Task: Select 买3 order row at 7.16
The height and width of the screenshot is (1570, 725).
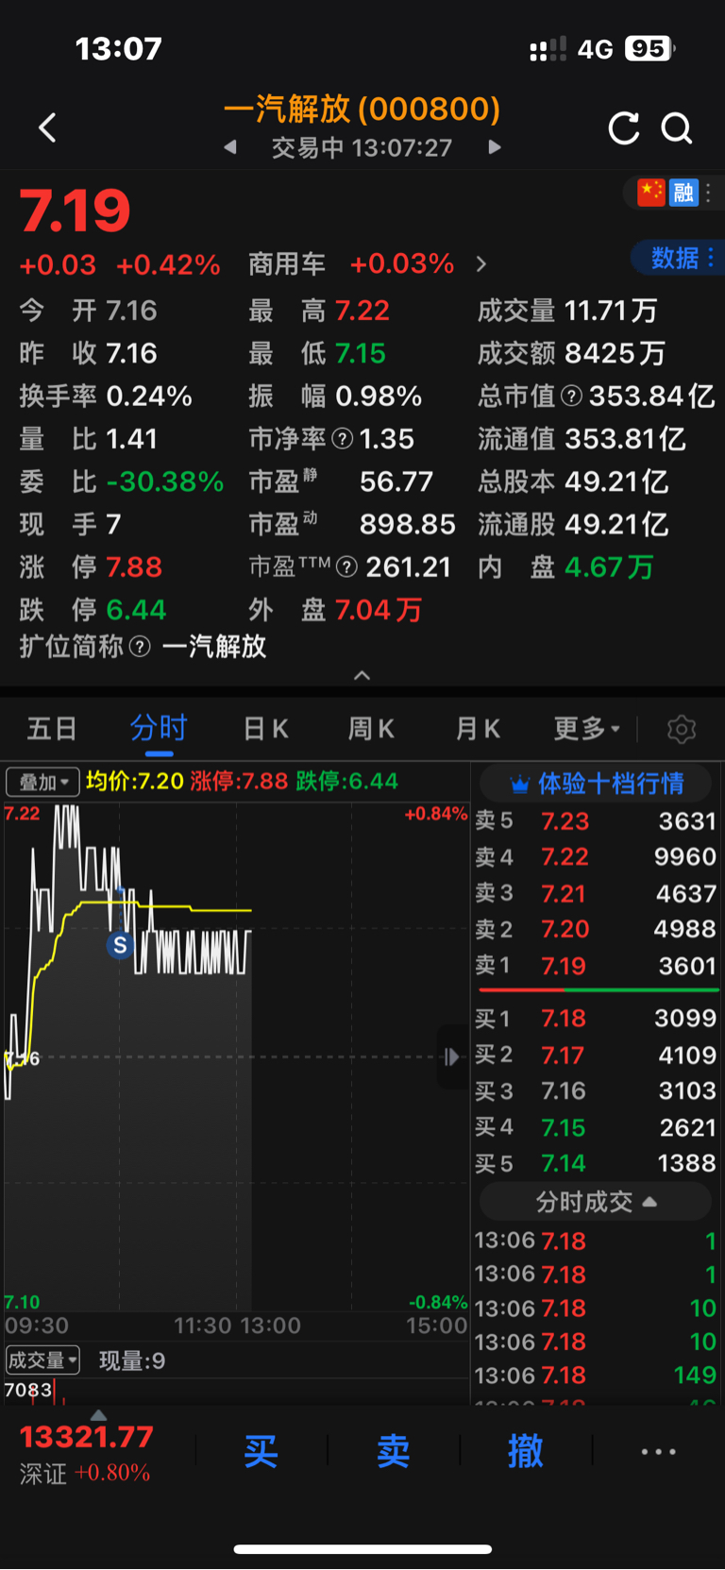Action: [x=596, y=1091]
